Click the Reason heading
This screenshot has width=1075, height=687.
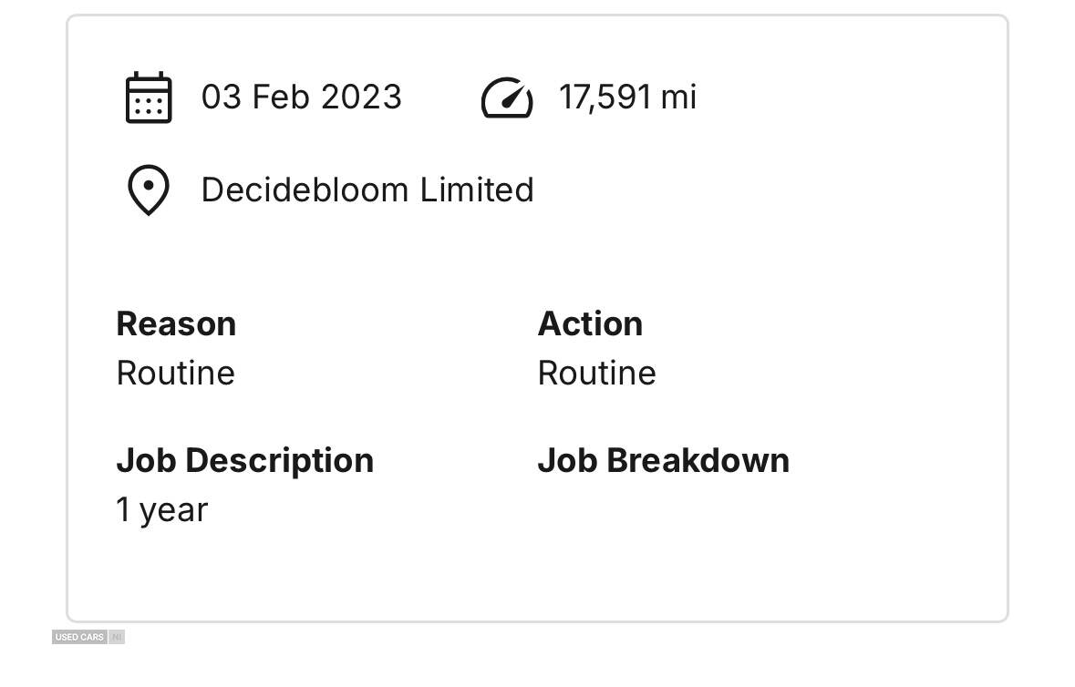pyautogui.click(x=176, y=323)
